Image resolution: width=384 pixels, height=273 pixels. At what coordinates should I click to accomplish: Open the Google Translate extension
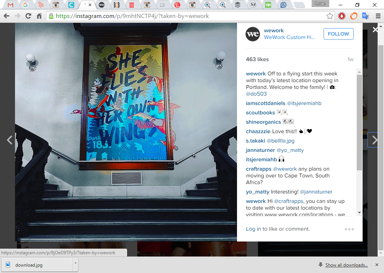(365, 16)
